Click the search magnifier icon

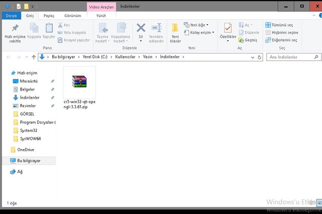point(316,57)
